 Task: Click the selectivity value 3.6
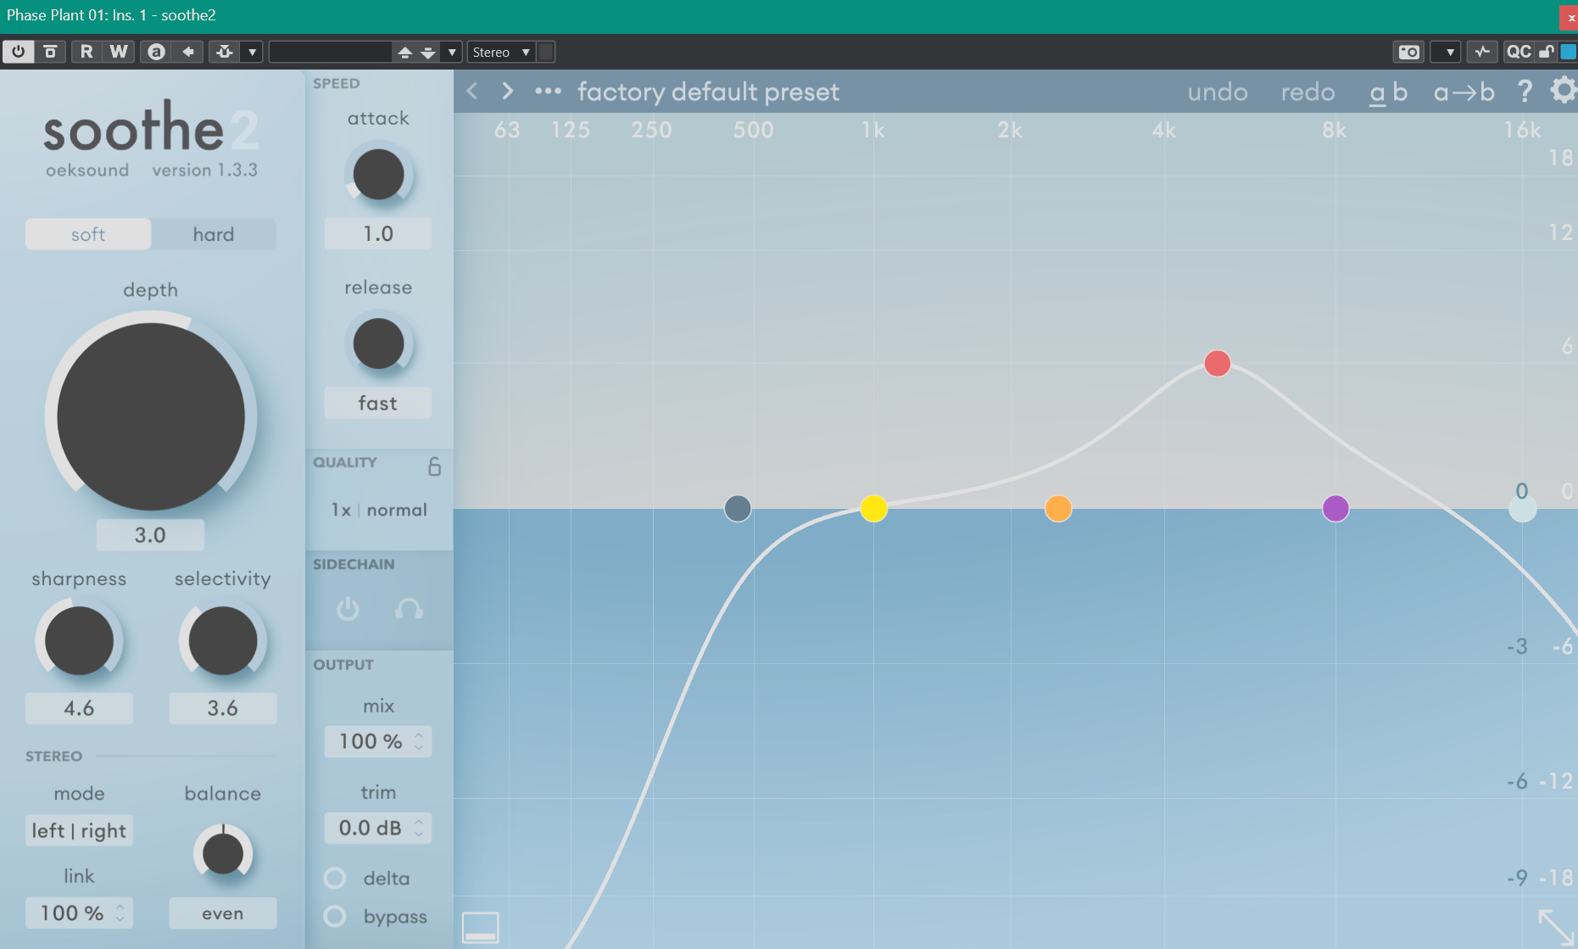click(223, 708)
